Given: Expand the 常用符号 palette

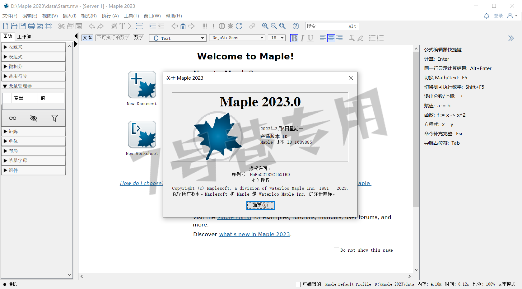Looking at the screenshot, I should [34, 76].
